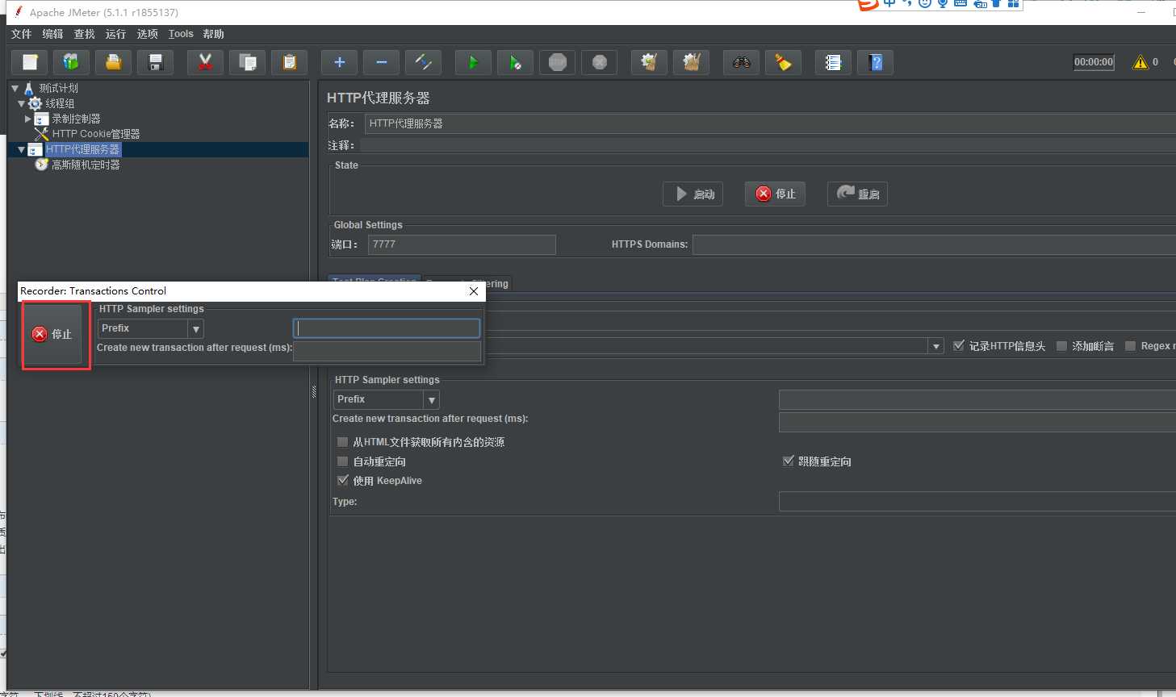Click the main panel Type field
The height and width of the screenshot is (697, 1176).
pos(977,502)
